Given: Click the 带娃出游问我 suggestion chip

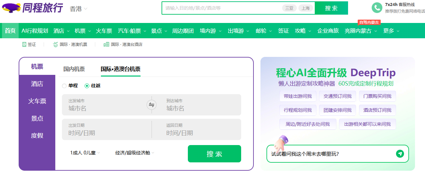Looking at the screenshot, I should (298, 96).
